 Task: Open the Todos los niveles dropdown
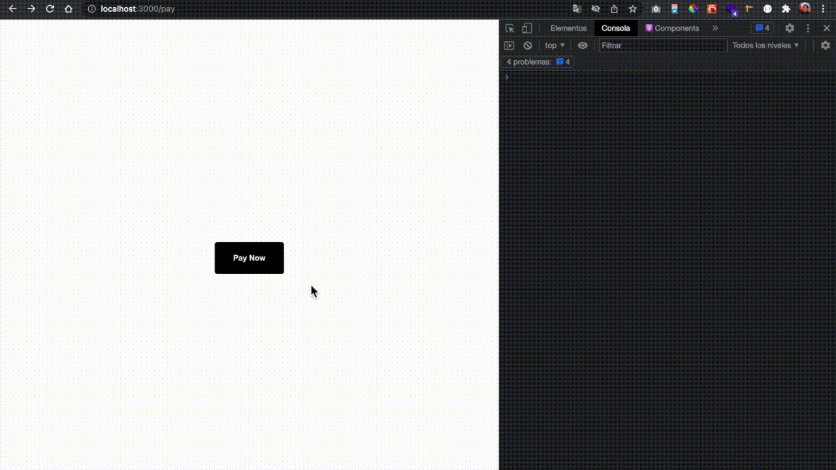pyautogui.click(x=765, y=45)
